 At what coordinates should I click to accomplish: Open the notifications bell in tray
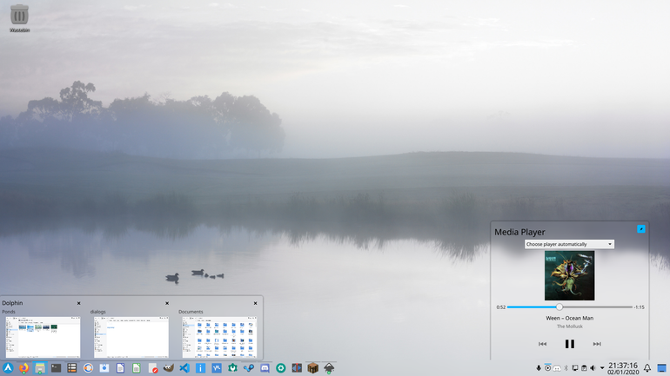point(647,368)
